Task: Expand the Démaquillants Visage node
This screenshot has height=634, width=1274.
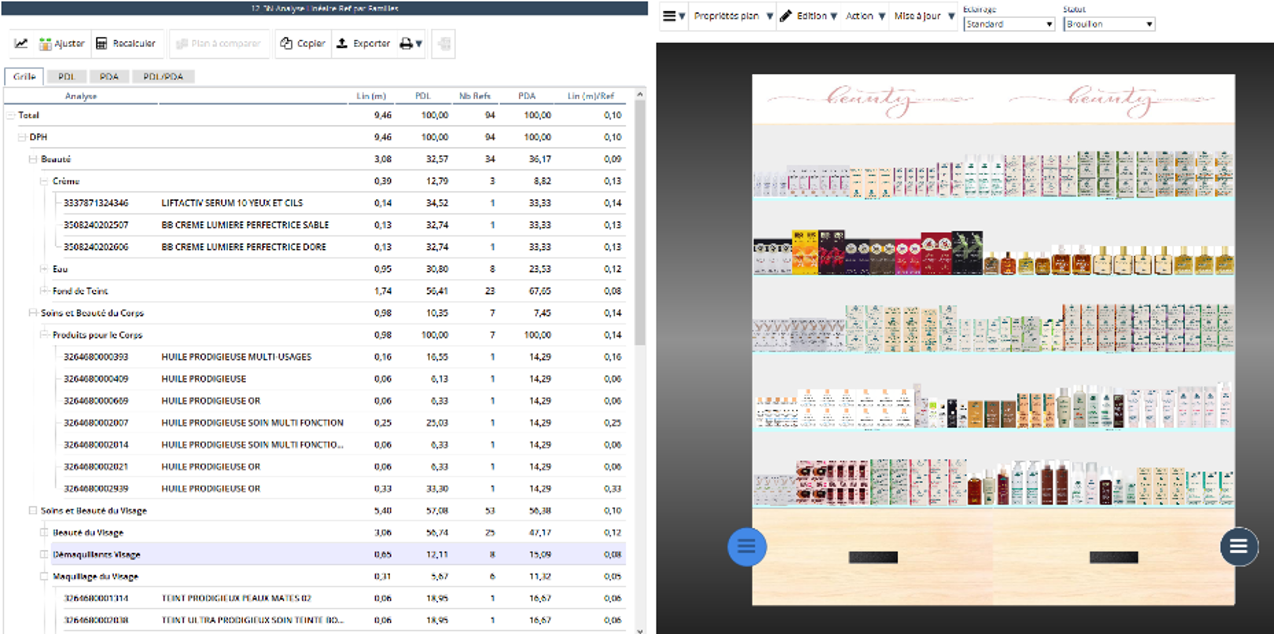Action: (x=44, y=555)
